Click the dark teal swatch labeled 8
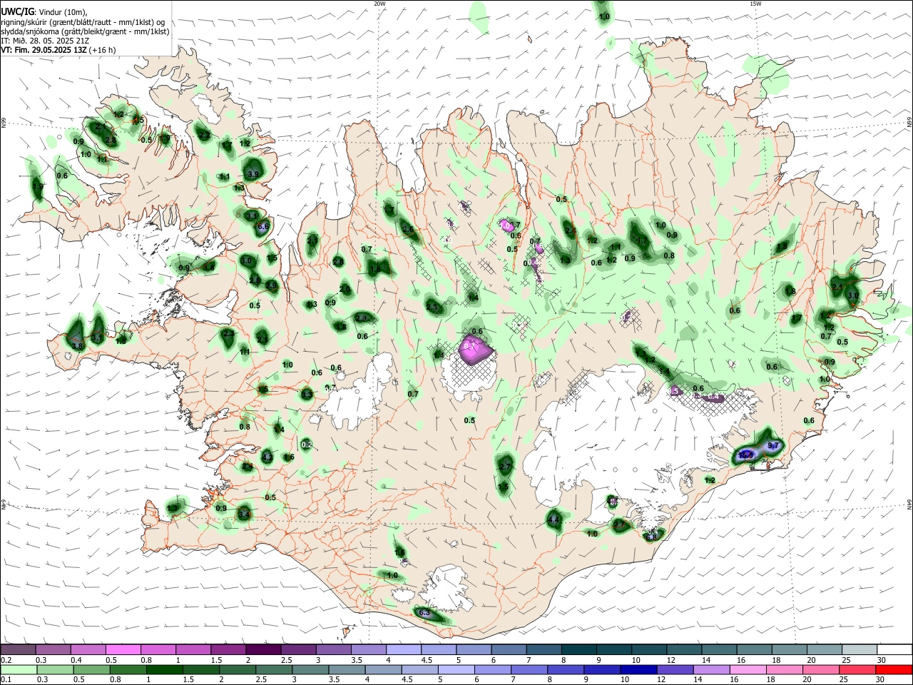 pos(578,649)
